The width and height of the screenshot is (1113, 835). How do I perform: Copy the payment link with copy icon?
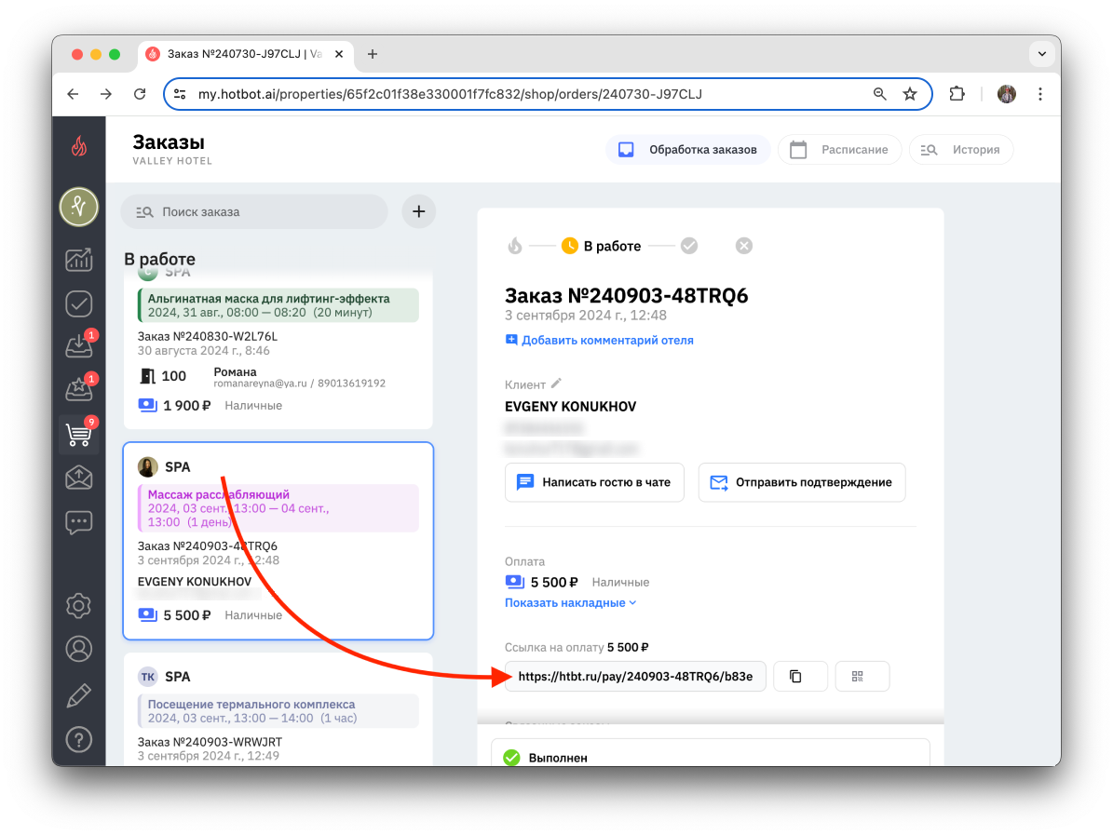click(x=800, y=676)
